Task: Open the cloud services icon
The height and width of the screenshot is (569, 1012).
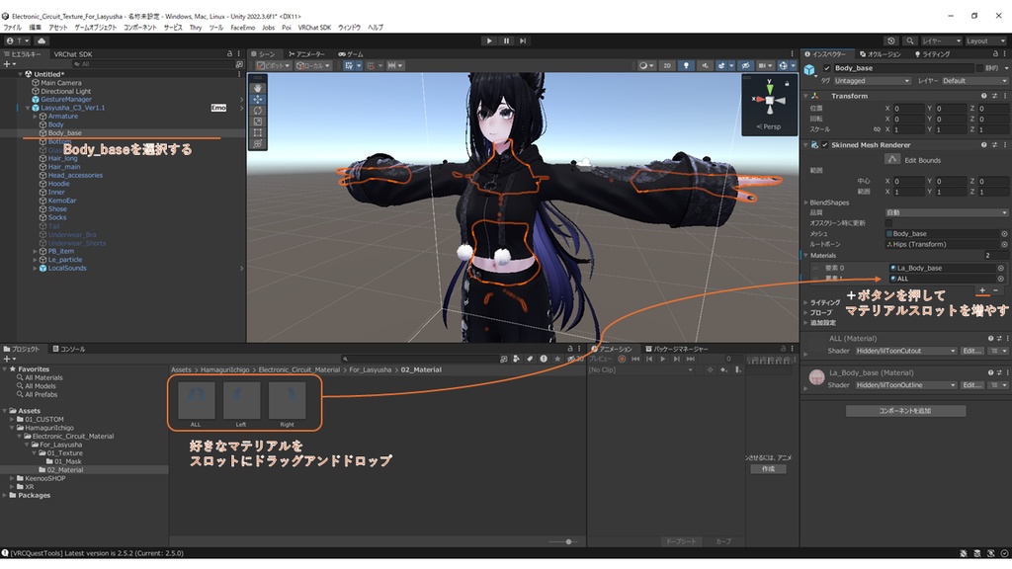Action: (x=42, y=41)
